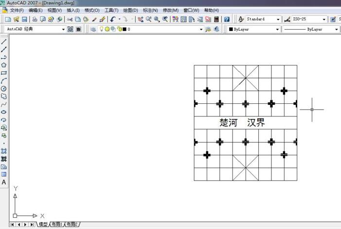
Task: Pick the Circle drawing tool
Action: coord(4,89)
